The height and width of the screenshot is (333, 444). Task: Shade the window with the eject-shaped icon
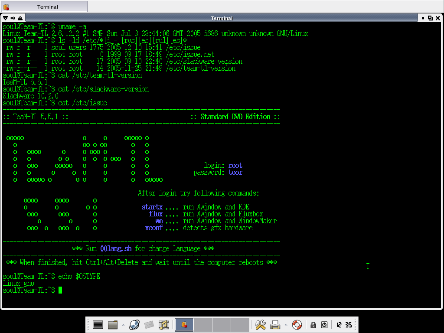point(20,18)
